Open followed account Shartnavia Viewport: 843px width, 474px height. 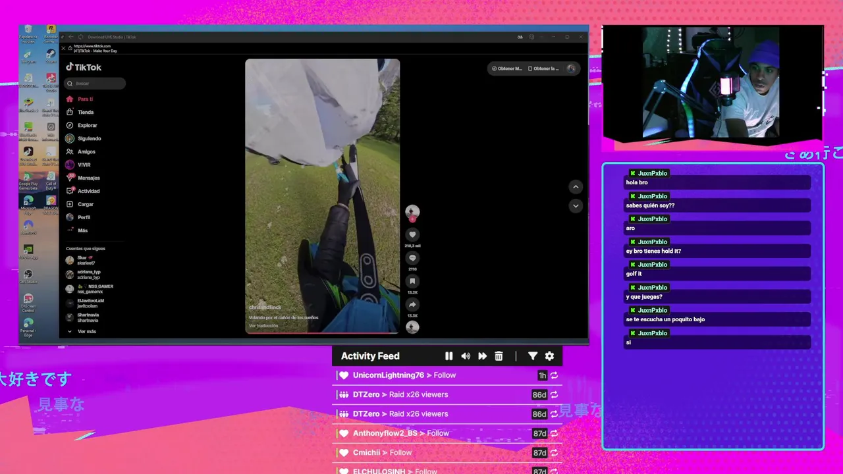83,317
